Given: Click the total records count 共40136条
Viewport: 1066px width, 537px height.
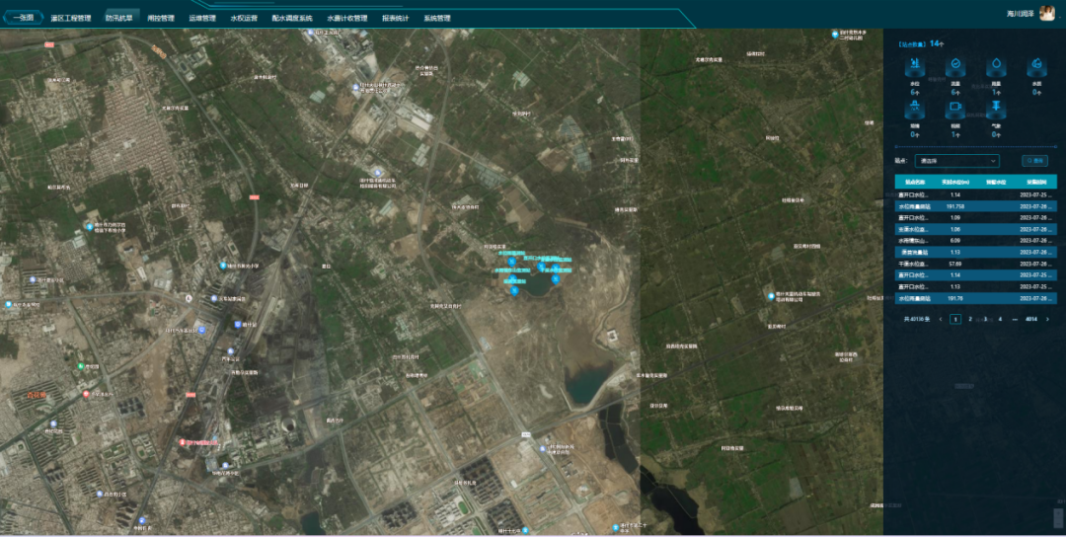Looking at the screenshot, I should [x=916, y=319].
